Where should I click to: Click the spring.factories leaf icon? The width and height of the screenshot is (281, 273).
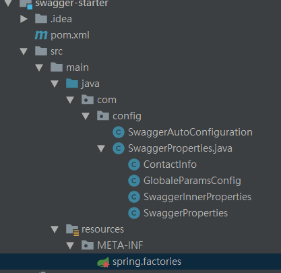[x=103, y=262]
